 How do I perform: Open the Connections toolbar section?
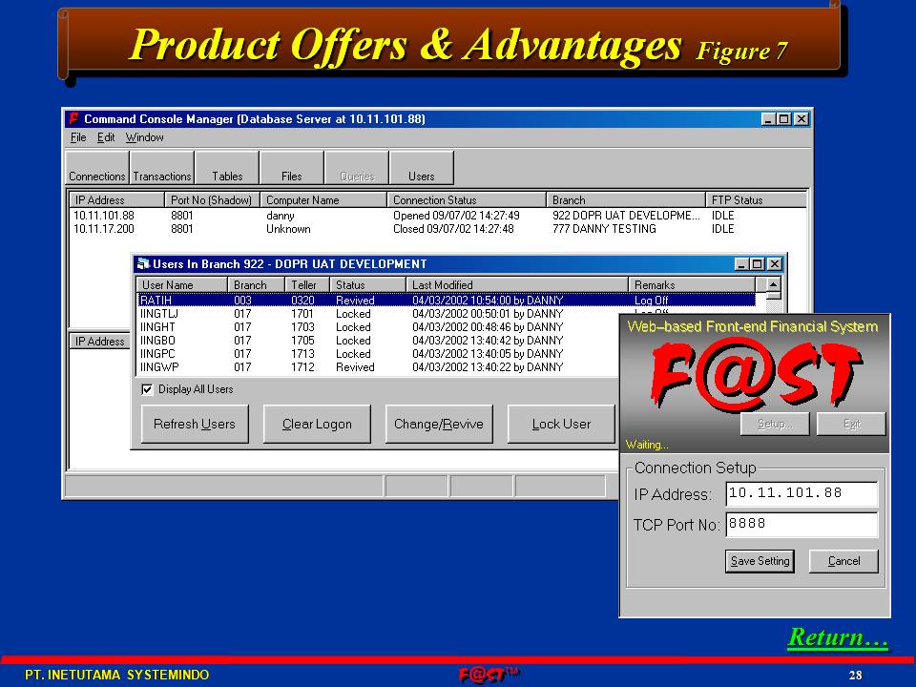pos(97,169)
